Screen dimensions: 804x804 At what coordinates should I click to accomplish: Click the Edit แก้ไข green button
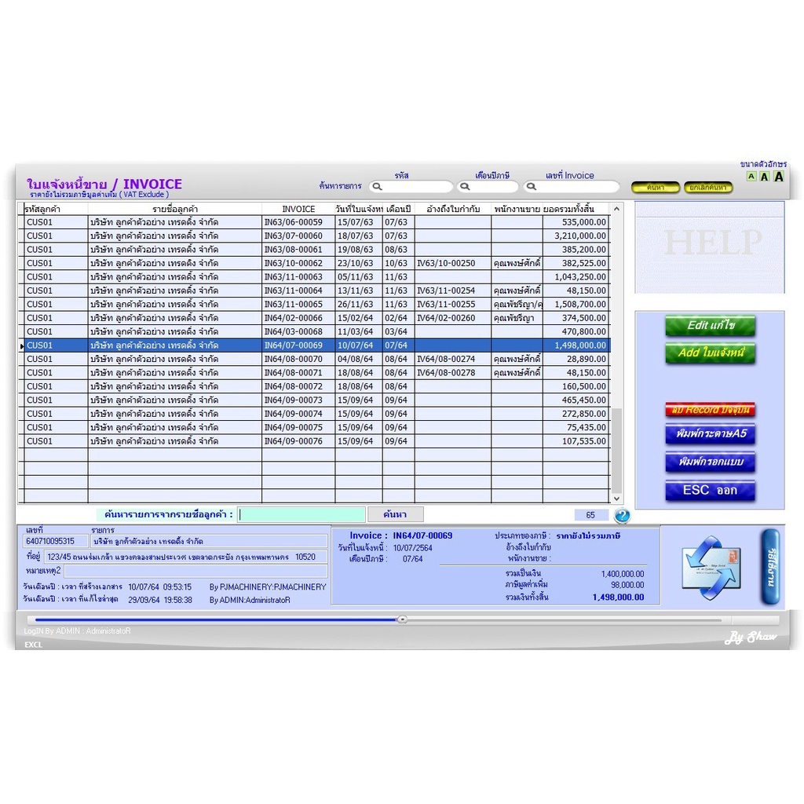[x=710, y=326]
